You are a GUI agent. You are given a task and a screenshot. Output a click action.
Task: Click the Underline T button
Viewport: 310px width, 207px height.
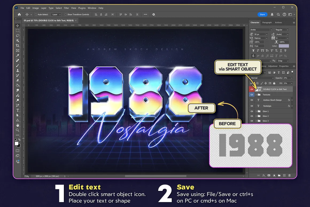[x=281, y=51]
